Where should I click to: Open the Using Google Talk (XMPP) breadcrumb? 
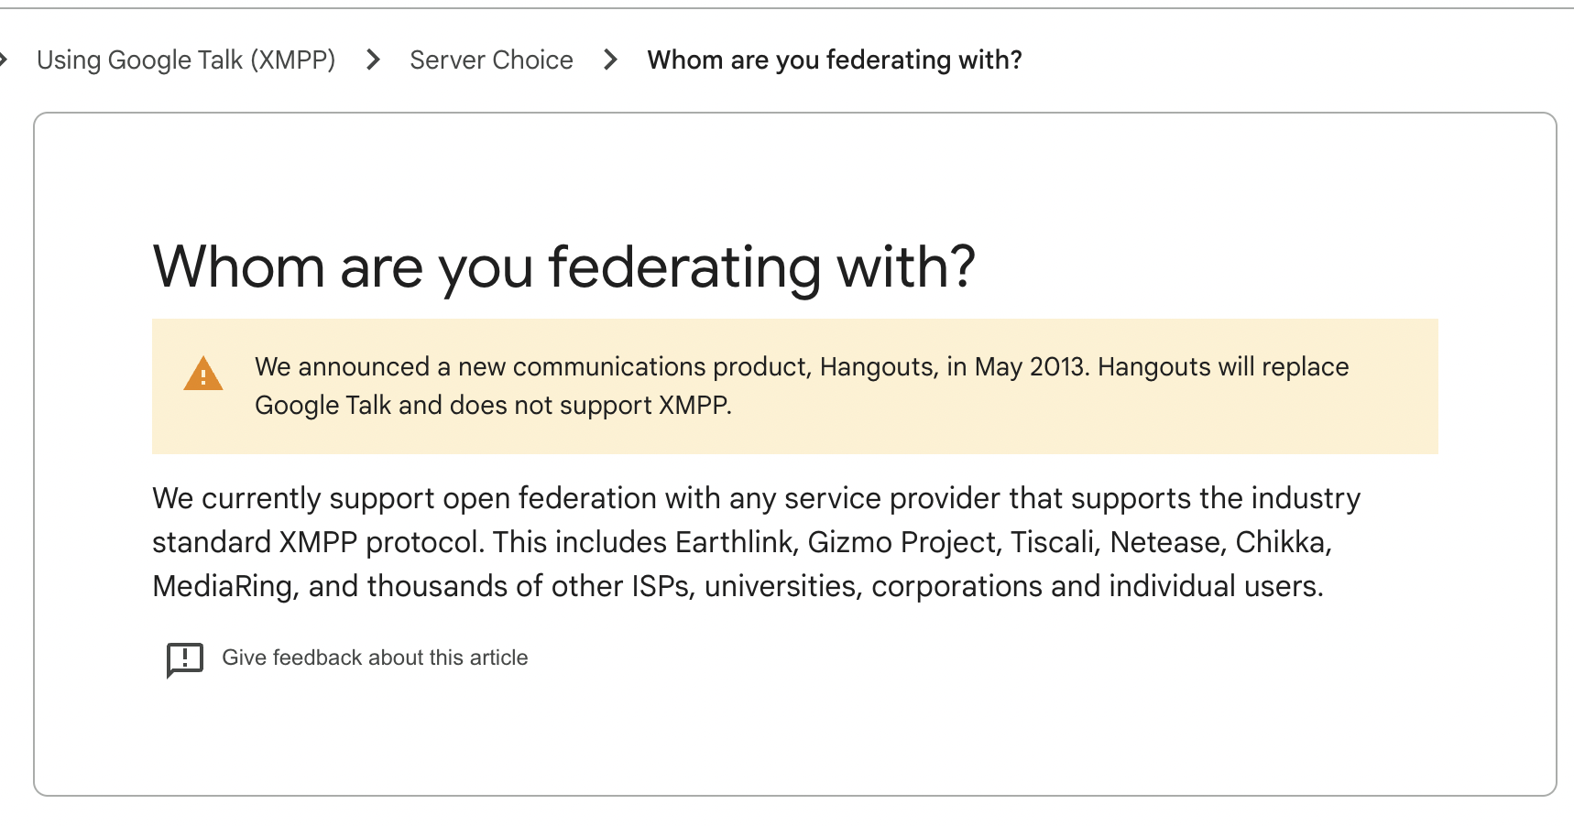186,60
